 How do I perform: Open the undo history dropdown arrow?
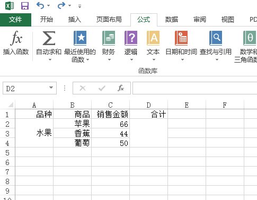click(x=48, y=6)
